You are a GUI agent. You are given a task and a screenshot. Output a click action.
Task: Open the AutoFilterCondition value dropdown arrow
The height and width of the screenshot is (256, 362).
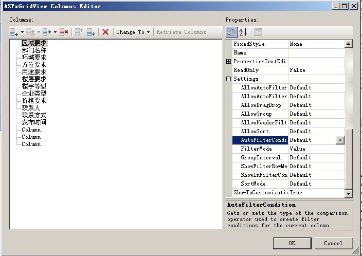click(x=340, y=140)
